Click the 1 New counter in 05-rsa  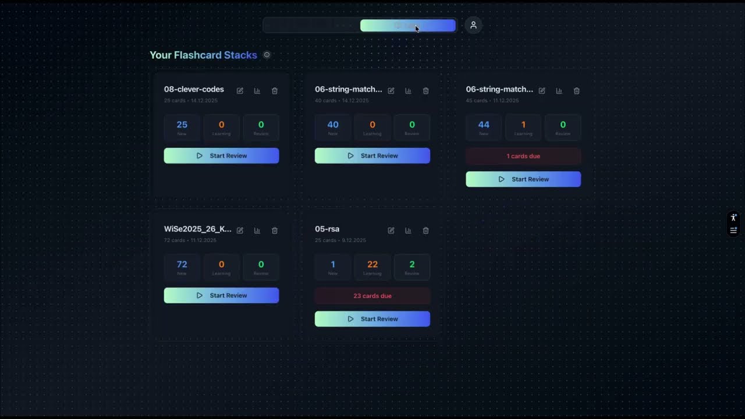pyautogui.click(x=333, y=268)
